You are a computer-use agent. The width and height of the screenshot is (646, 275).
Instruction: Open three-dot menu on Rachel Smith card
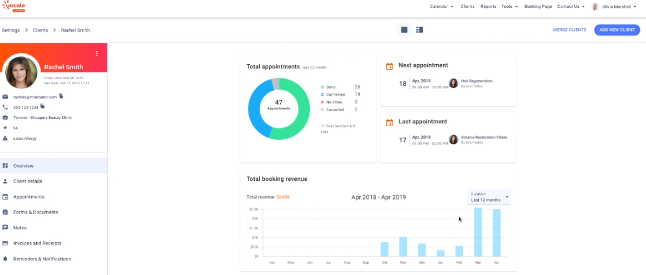click(97, 54)
